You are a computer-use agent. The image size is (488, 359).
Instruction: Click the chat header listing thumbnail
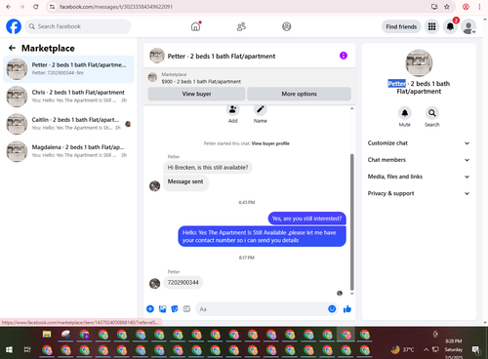click(x=157, y=56)
